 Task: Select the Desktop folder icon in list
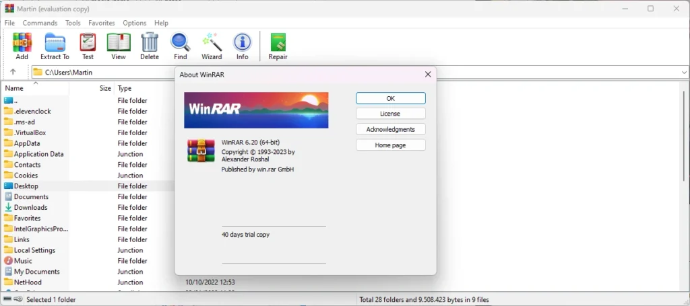[8, 186]
